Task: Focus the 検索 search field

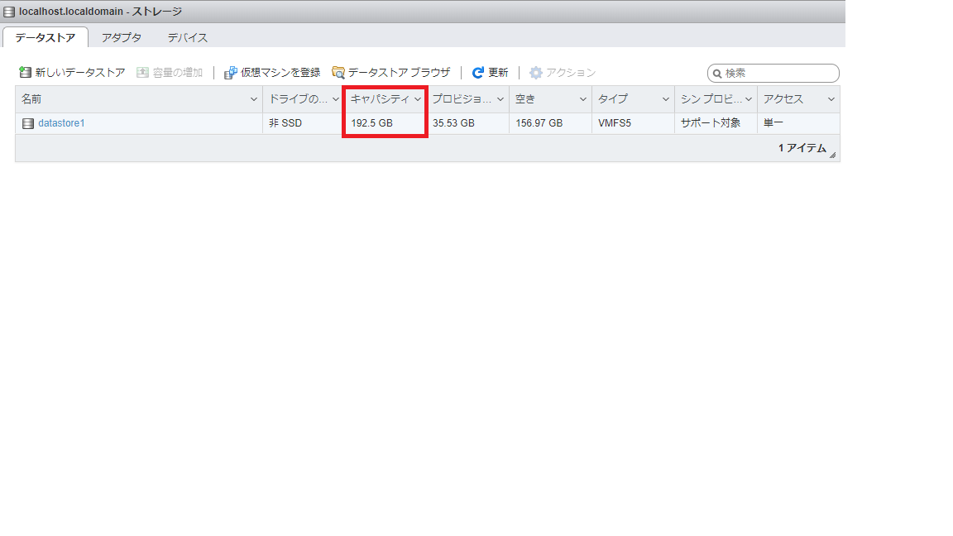Action: pyautogui.click(x=773, y=73)
